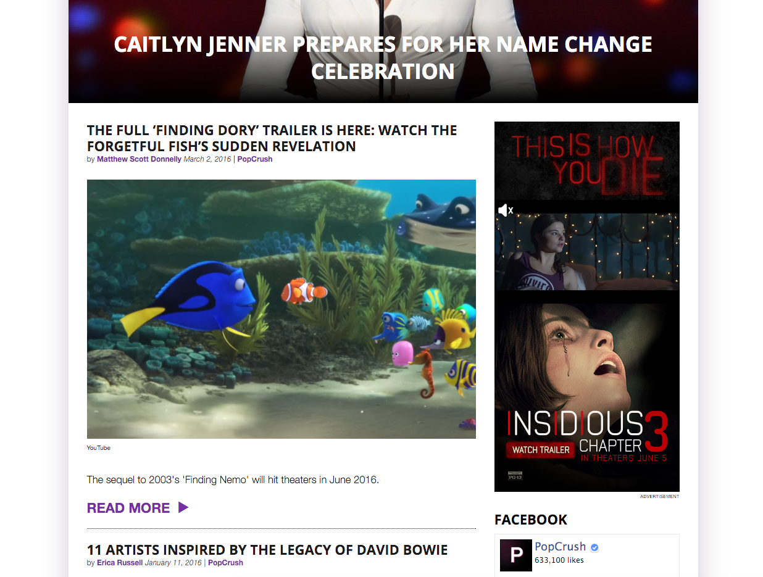Open the PopCrush Facebook page logo
Screen dimensions: 763x577
516,555
